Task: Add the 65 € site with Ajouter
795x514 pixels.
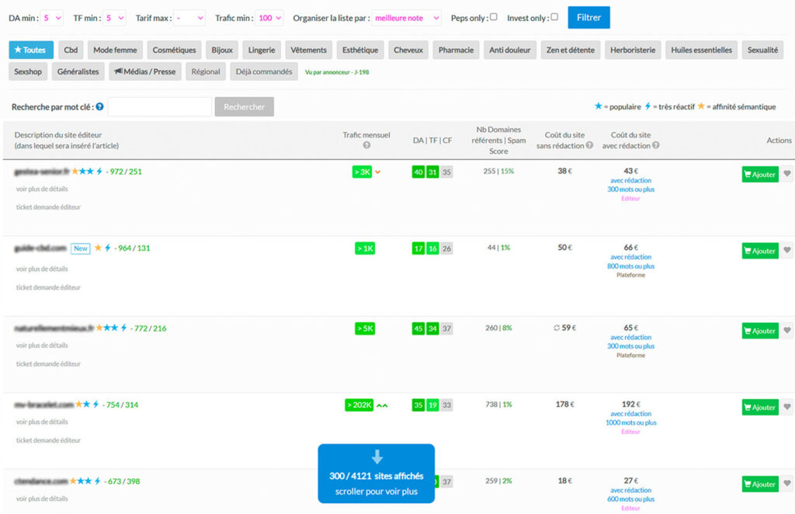Action: (759, 331)
